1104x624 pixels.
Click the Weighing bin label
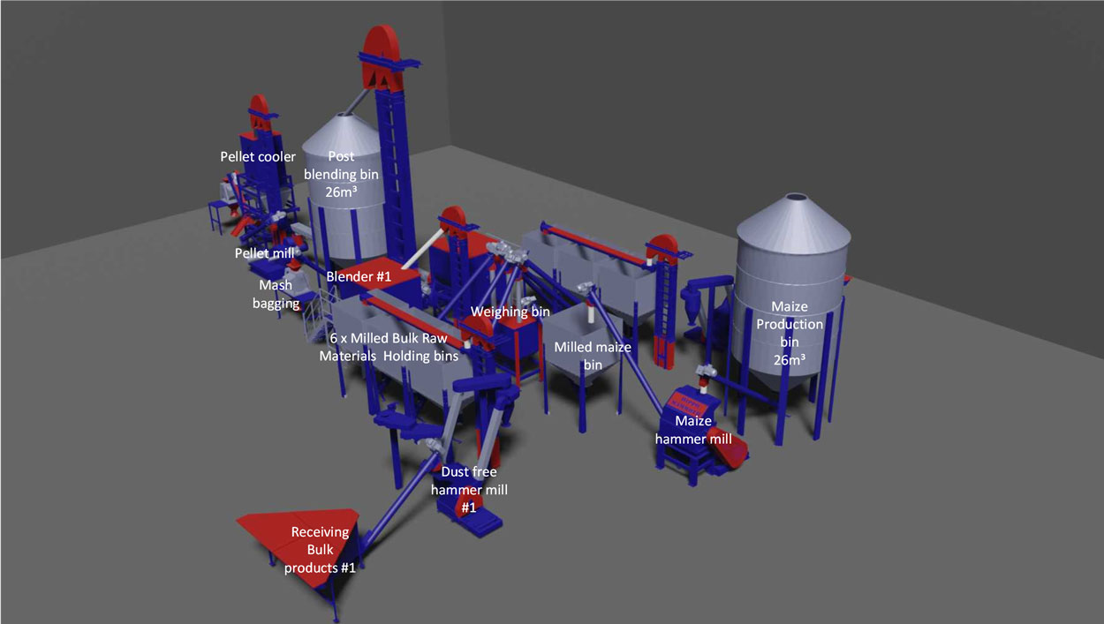click(510, 312)
